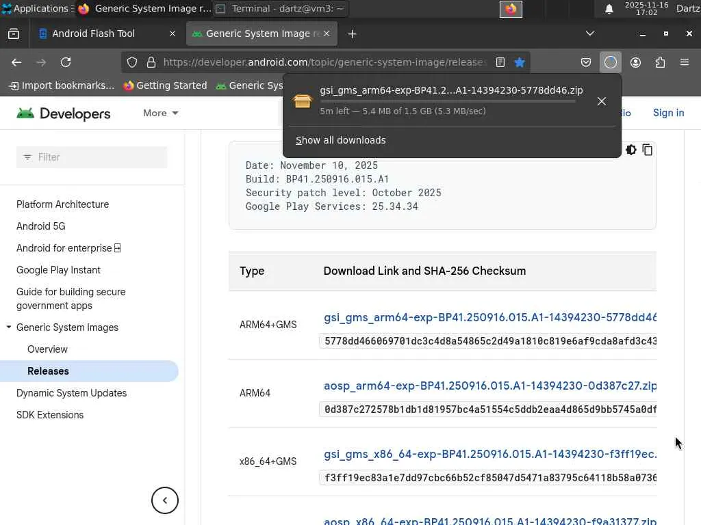Cancel the gsi_gms_arm64 download
This screenshot has width=701, height=525.
click(601, 101)
